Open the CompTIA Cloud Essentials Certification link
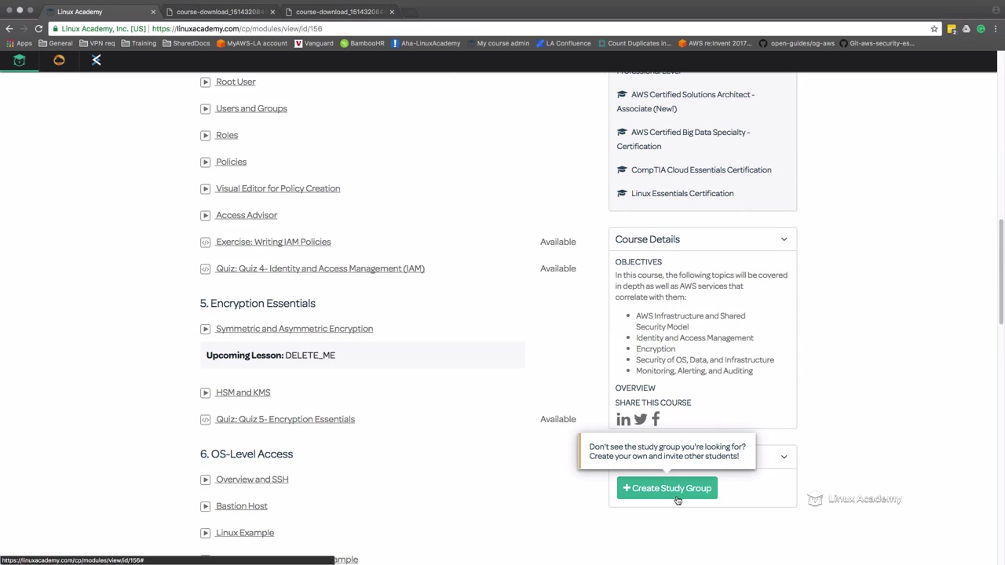 tap(701, 169)
